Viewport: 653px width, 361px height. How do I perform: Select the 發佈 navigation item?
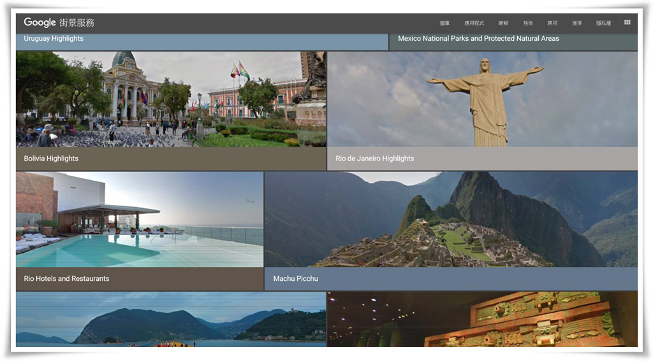point(528,24)
